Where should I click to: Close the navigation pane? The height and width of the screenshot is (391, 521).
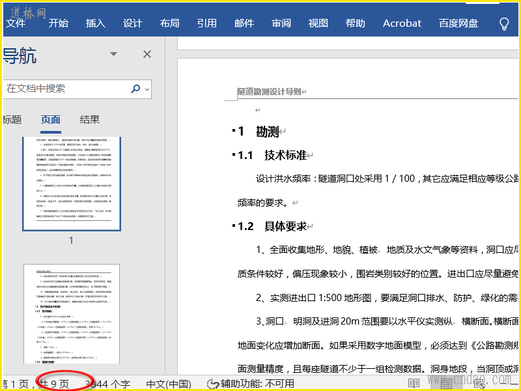pos(147,54)
